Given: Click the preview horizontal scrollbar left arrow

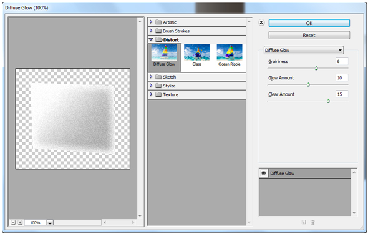Looking at the screenshot, I should click(x=105, y=222).
